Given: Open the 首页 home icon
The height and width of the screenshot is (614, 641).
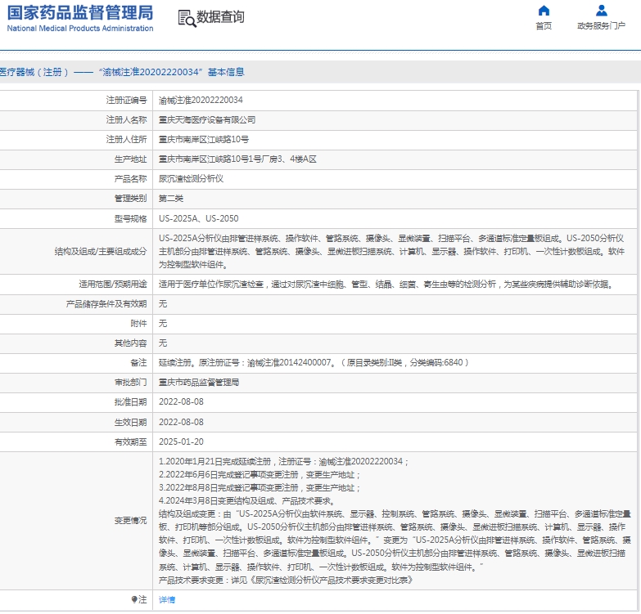Looking at the screenshot, I should (544, 10).
